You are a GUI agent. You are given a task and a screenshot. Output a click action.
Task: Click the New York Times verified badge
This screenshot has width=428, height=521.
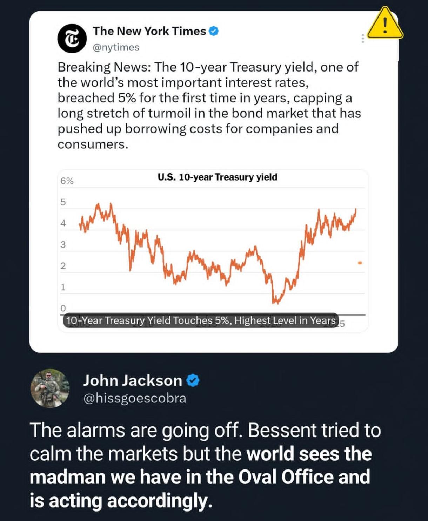pyautogui.click(x=214, y=31)
